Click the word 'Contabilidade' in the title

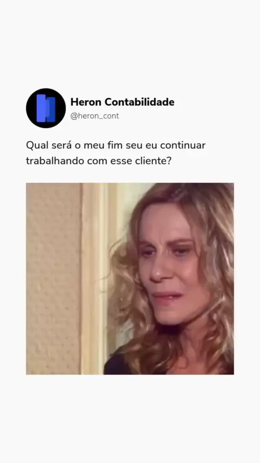click(x=140, y=102)
